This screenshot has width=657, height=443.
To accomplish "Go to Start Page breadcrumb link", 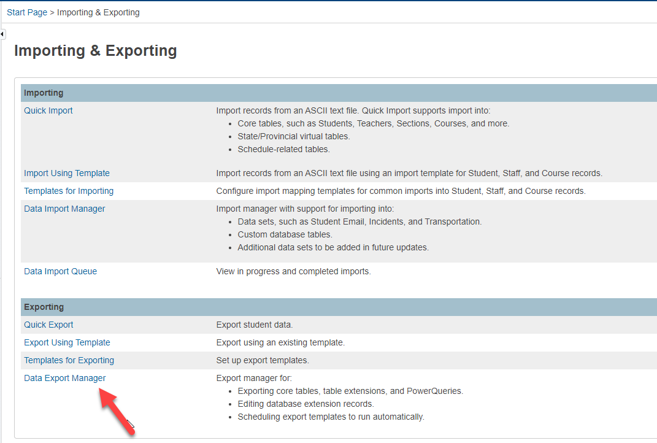I will click(x=27, y=12).
